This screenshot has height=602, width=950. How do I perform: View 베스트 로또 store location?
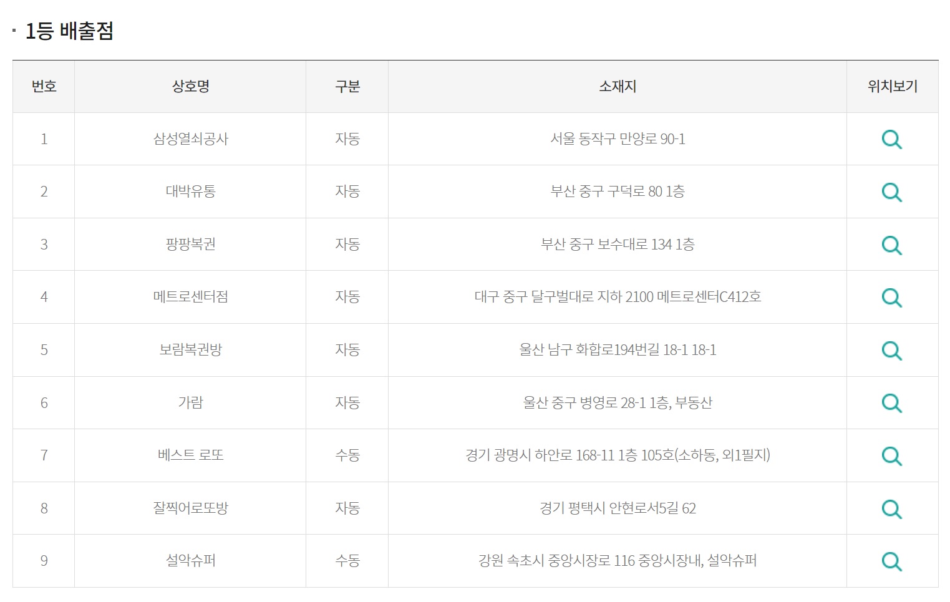coord(892,455)
